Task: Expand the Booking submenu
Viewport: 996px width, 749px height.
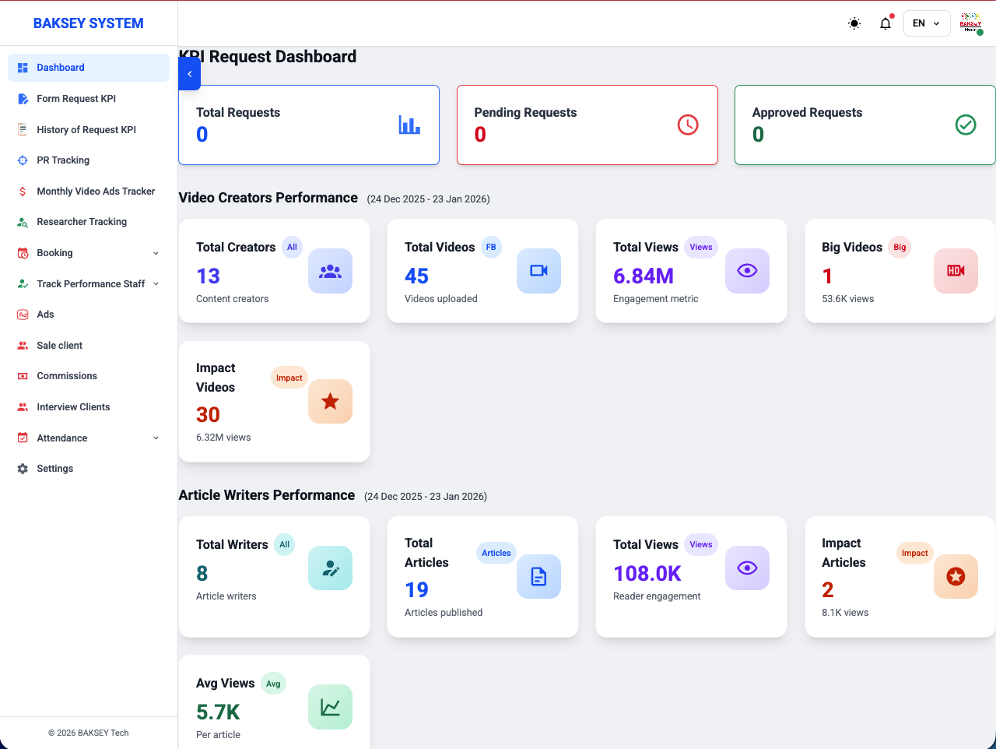Action: tap(156, 253)
